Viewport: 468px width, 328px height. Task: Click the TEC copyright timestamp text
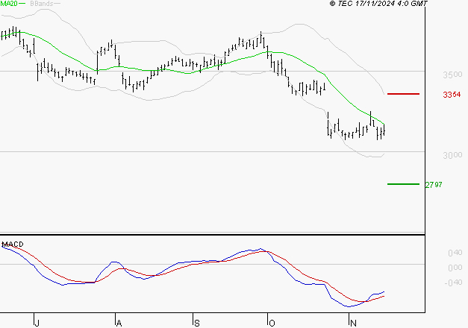tap(379, 4)
